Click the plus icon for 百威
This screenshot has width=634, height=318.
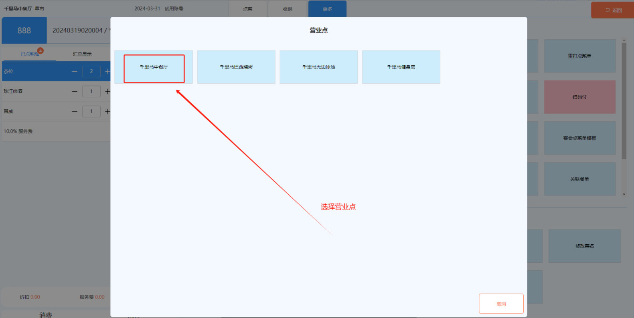(107, 112)
